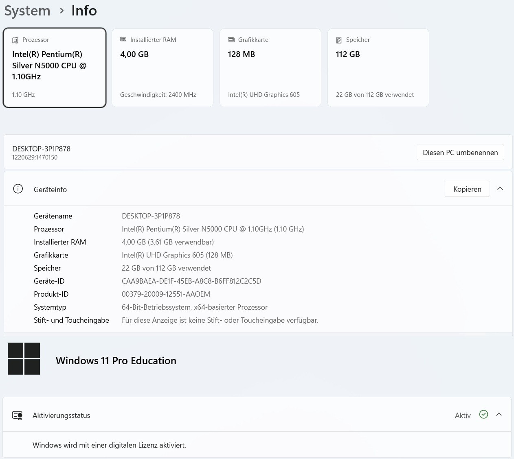The width and height of the screenshot is (514, 459).
Task: Collapse the Geräteinfo section chevron
Action: click(x=500, y=189)
